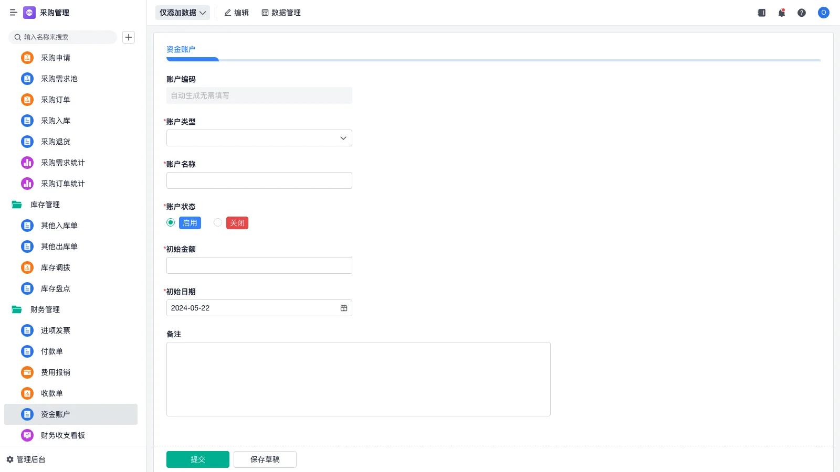Open the 付款单 sidebar entry

pos(71,351)
